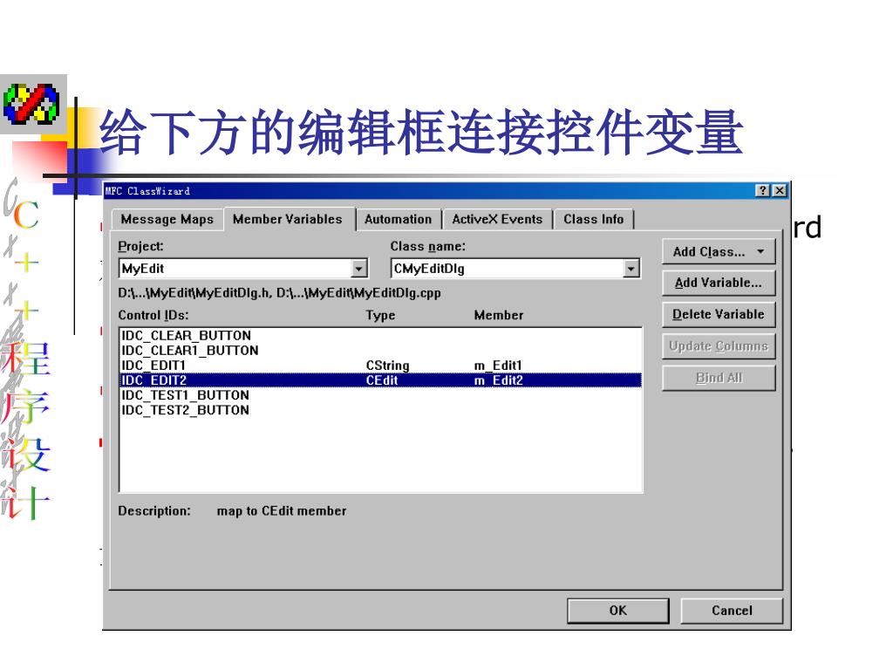Screen dimensions: 893x670
Task: Confirm with the OK button
Action: 618,611
